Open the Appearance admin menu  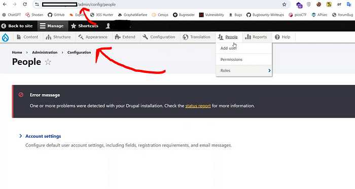pos(93,37)
